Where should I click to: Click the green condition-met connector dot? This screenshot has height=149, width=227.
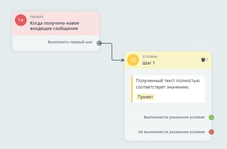point(211,117)
